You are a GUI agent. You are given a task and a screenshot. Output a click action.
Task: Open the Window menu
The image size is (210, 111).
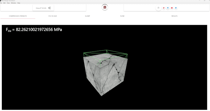point(13,3)
